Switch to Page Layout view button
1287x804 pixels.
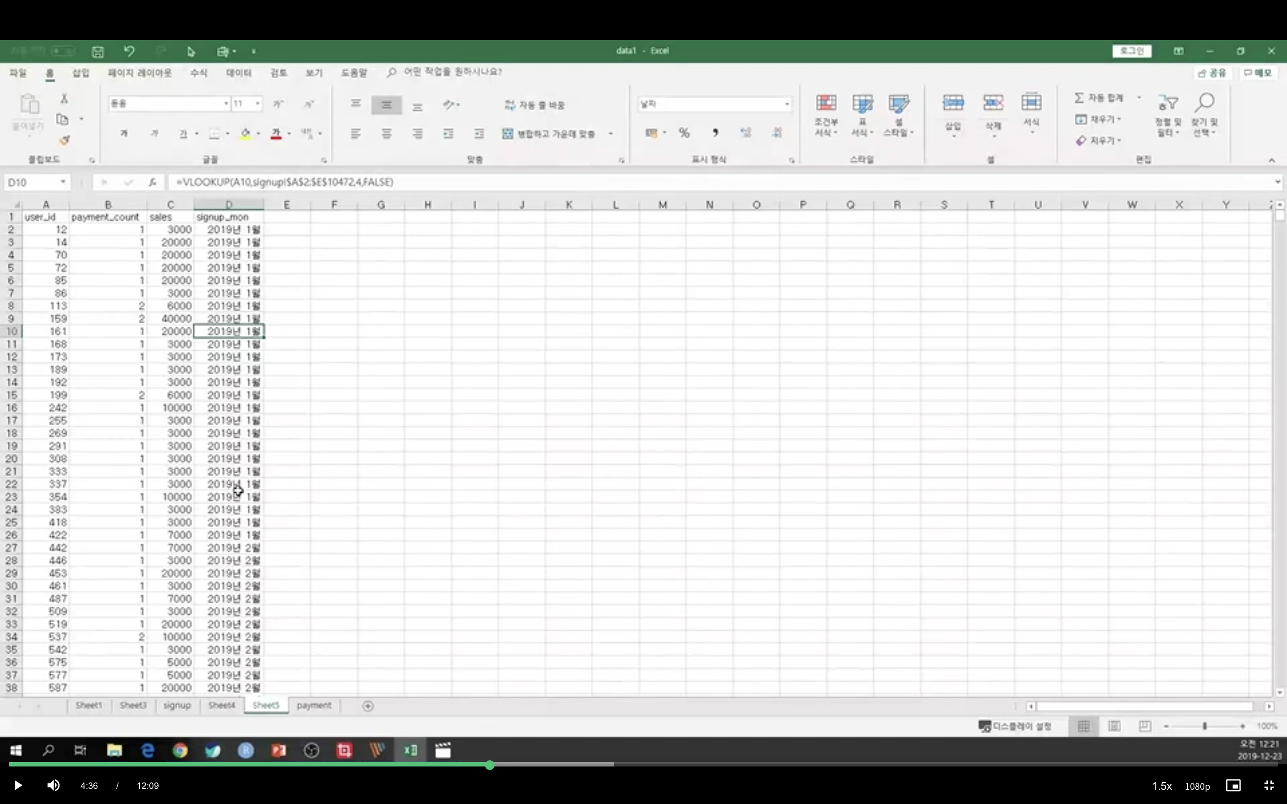pos(1114,726)
